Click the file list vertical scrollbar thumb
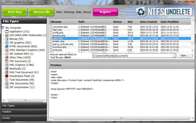The image size is (196, 123). (193, 43)
